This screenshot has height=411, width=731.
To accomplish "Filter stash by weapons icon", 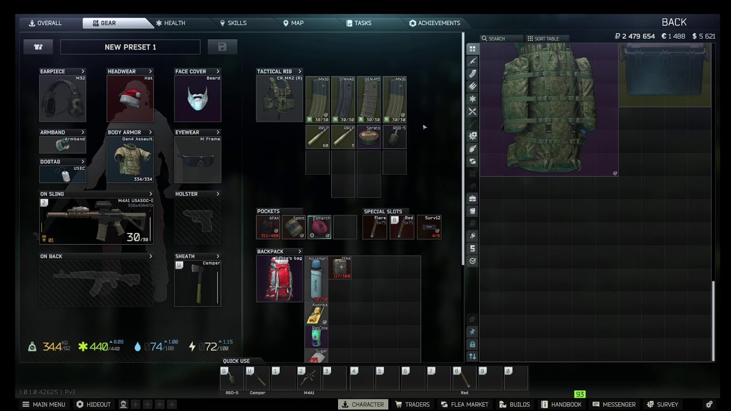I will click(472, 62).
